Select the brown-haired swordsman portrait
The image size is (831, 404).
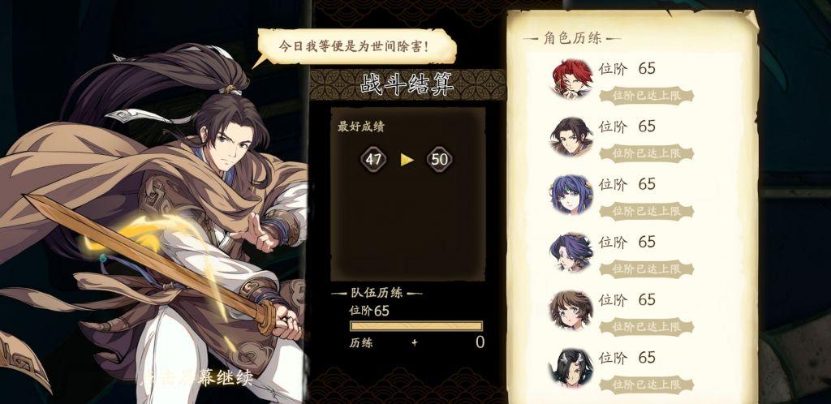pyautogui.click(x=571, y=136)
